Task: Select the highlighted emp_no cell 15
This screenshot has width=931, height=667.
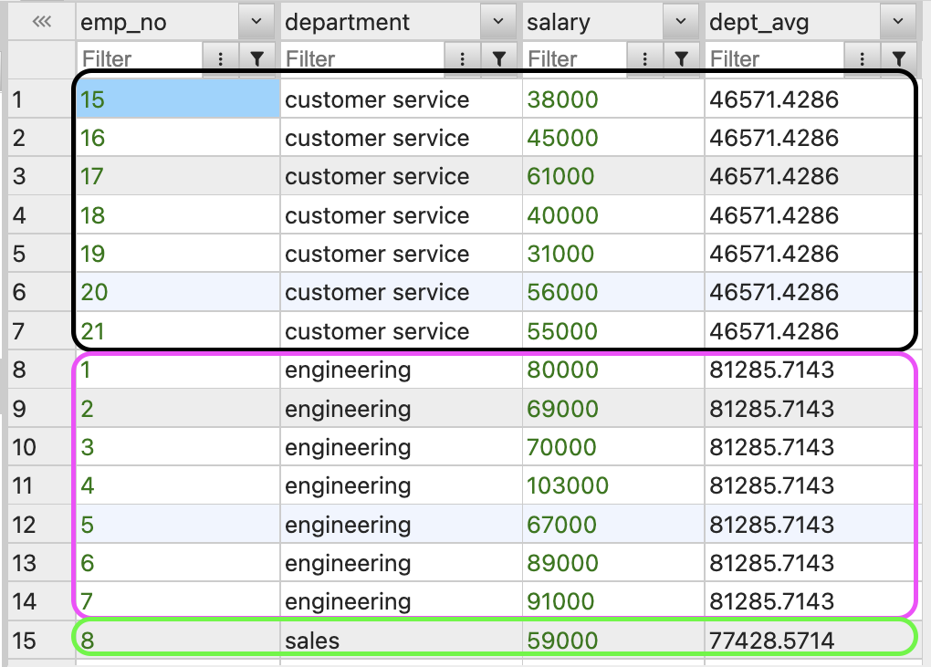Action: click(178, 99)
